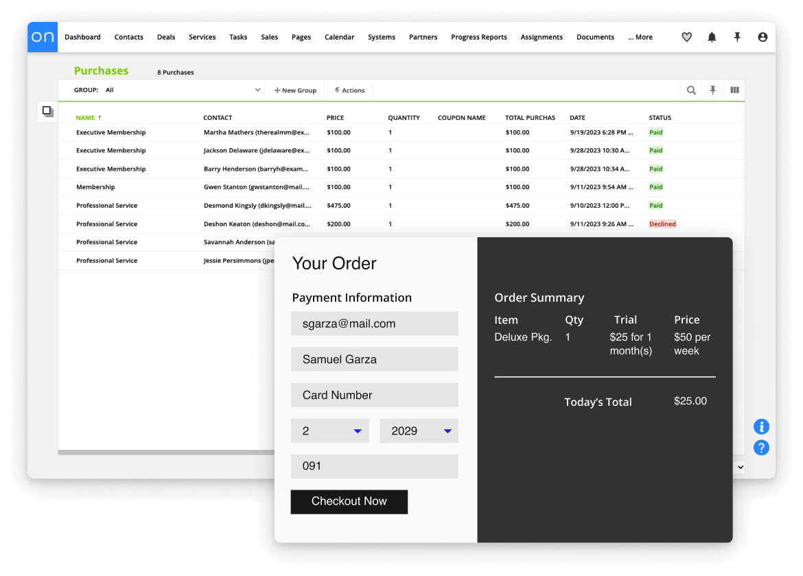The image size is (803, 576).
Task: Click the blue info icon at bottom right
Action: pos(761,427)
